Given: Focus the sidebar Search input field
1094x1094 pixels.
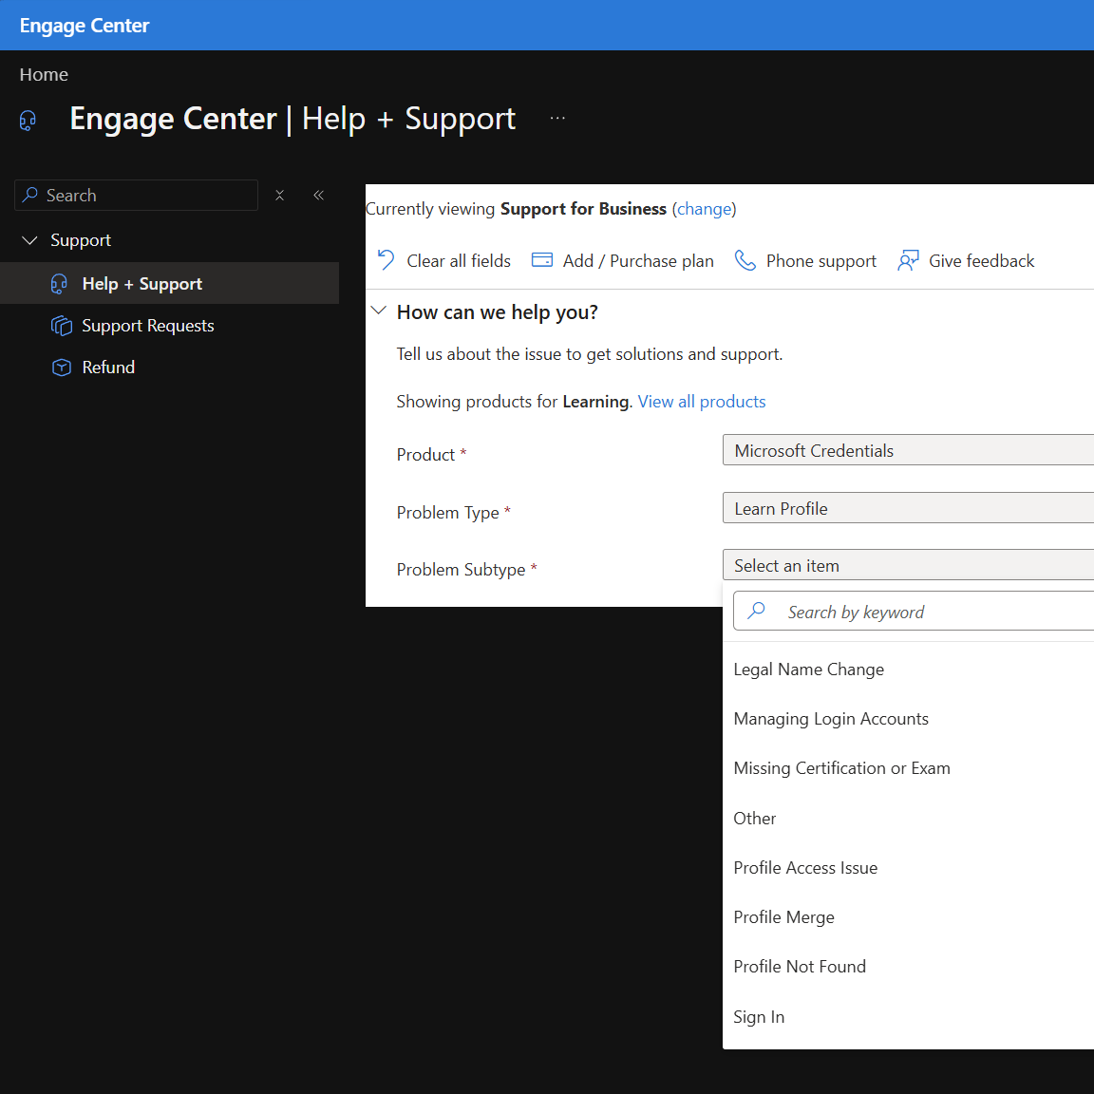Looking at the screenshot, I should tap(136, 196).
